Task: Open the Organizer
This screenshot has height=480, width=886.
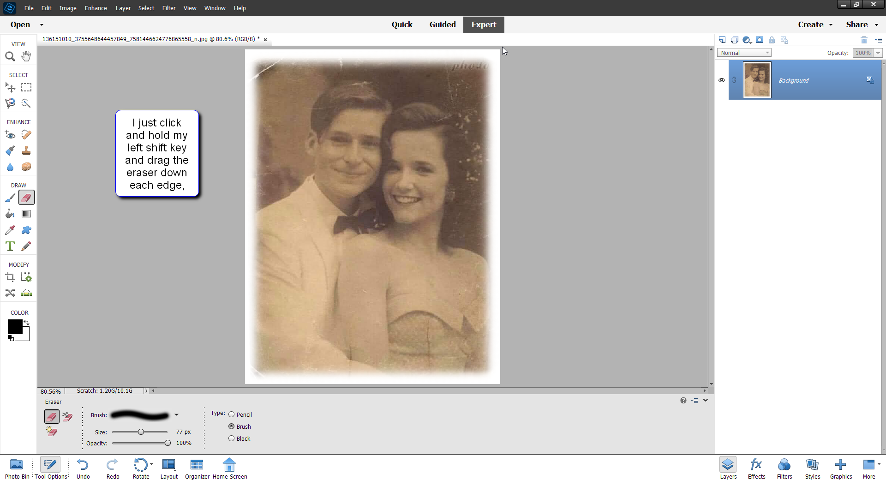Action: point(197,468)
